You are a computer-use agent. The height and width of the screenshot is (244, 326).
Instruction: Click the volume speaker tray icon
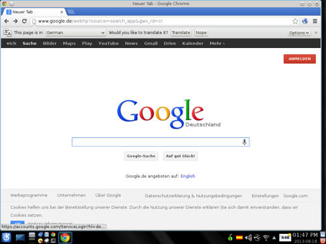click(x=248, y=238)
